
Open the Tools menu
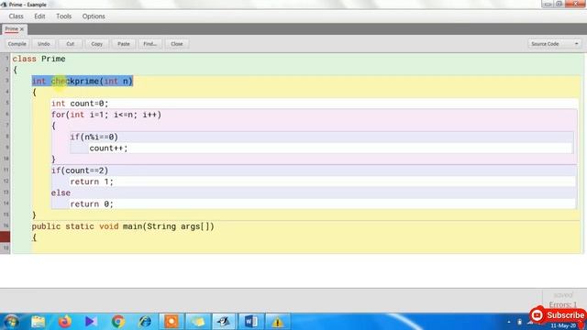coord(63,16)
